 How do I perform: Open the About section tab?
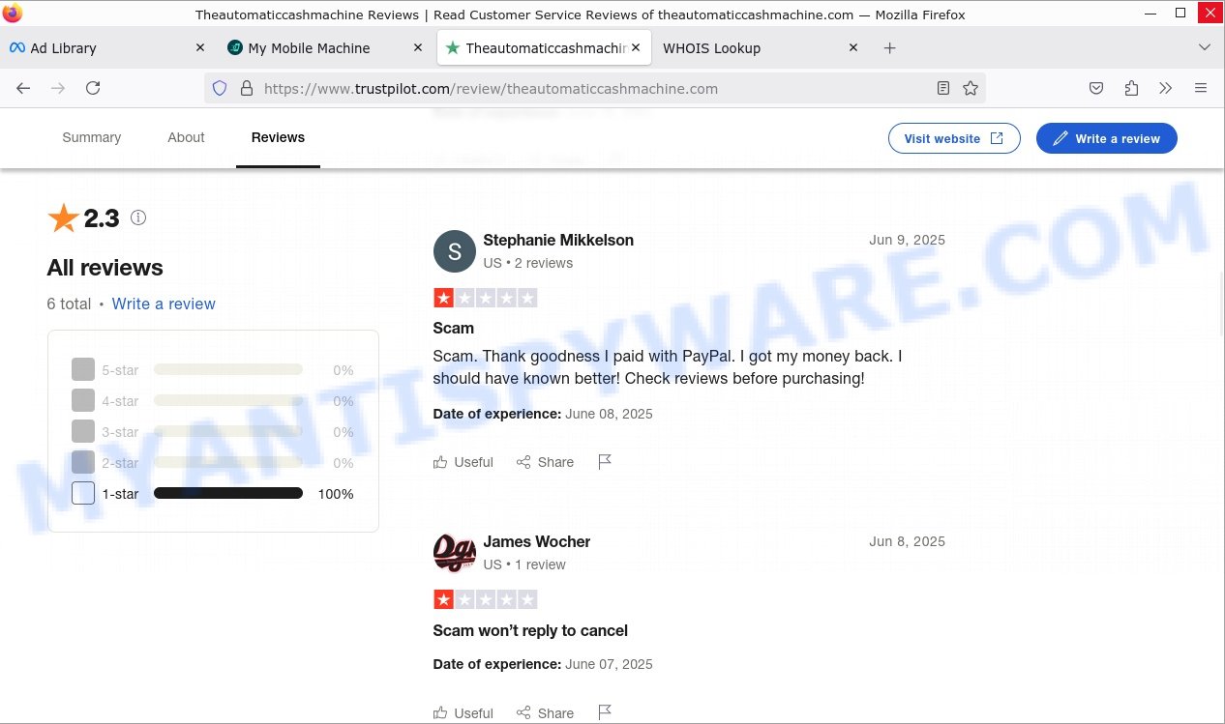[x=186, y=137]
